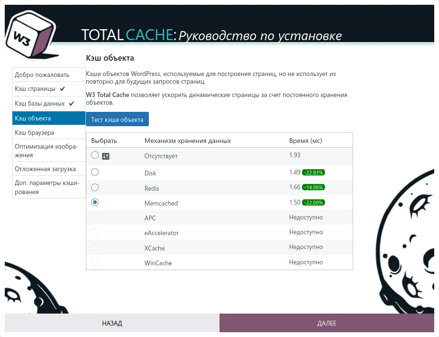Click the checkmark beside Кэш базы данных
Screen dimensions: 439x337
tap(71, 103)
